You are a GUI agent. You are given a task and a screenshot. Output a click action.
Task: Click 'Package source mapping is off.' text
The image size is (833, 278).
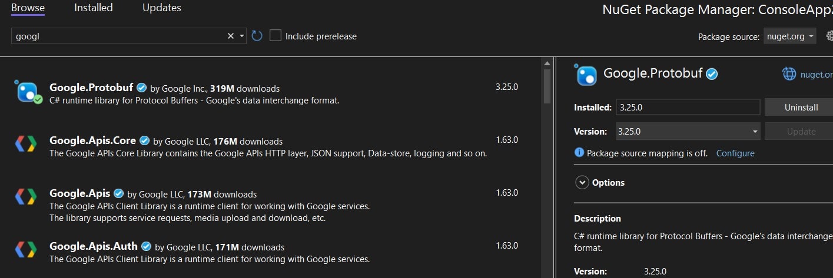coord(648,153)
